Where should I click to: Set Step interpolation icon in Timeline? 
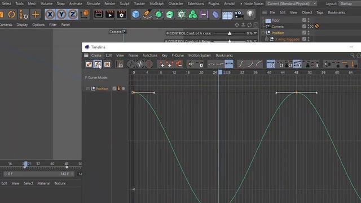click(x=220, y=64)
